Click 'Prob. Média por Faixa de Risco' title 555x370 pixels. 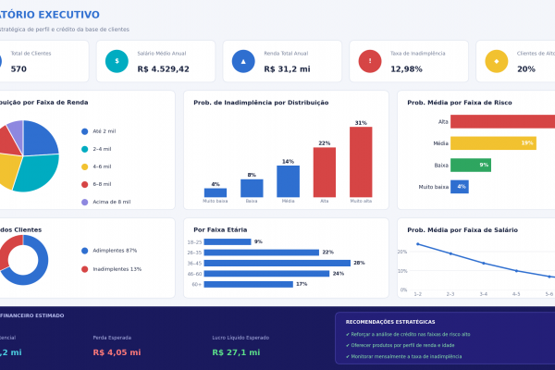[x=460, y=103]
